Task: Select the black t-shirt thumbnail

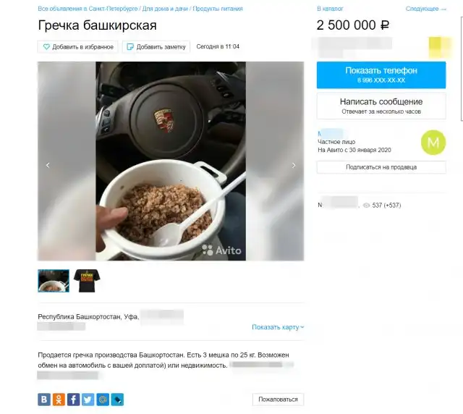Action: pos(87,281)
